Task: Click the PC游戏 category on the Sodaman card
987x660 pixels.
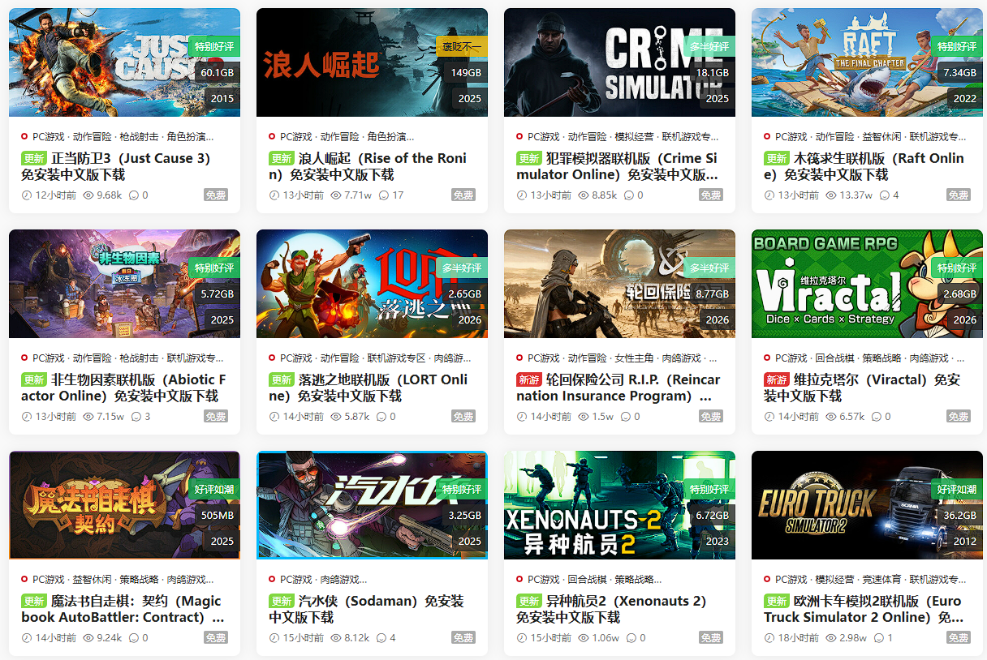Action: 296,580
